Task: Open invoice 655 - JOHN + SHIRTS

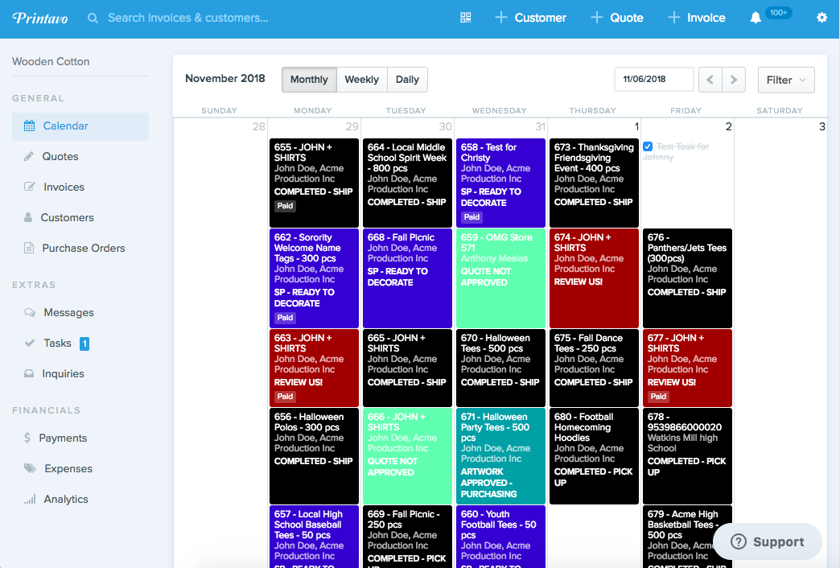Action: pyautogui.click(x=314, y=183)
